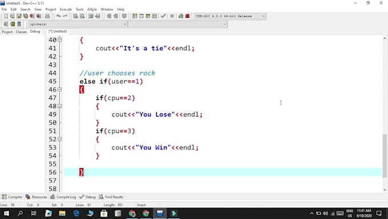The width and height of the screenshot is (388, 219).
Task: Open Replace using the toolbar icon
Action: point(82,16)
